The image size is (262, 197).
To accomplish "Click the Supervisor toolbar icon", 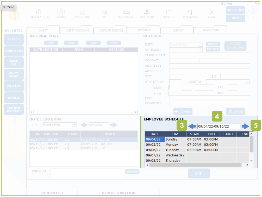I will click(x=147, y=14).
